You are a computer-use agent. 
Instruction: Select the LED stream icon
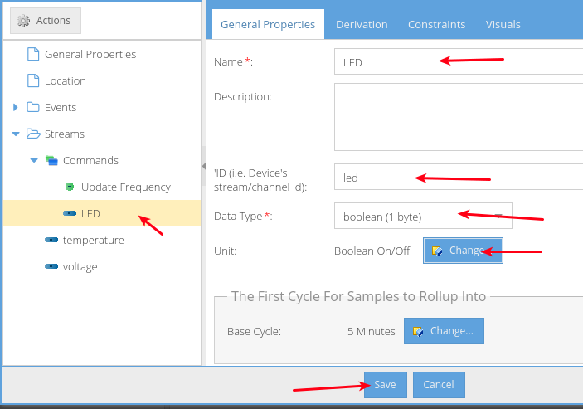[x=70, y=214]
